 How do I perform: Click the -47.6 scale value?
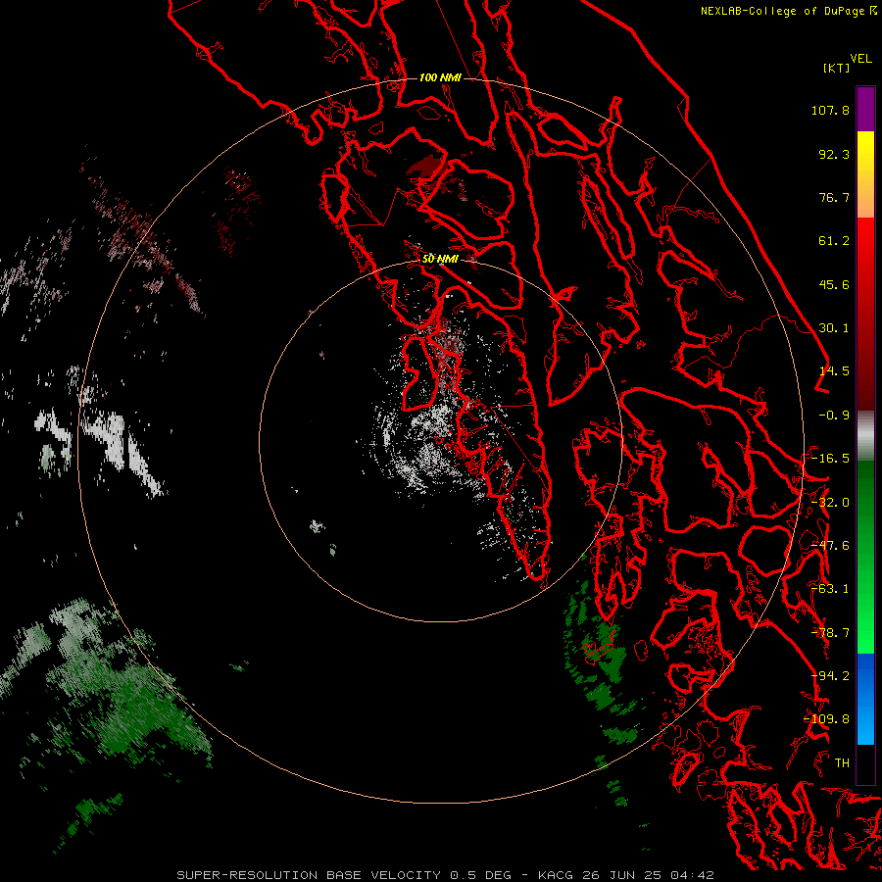[830, 546]
